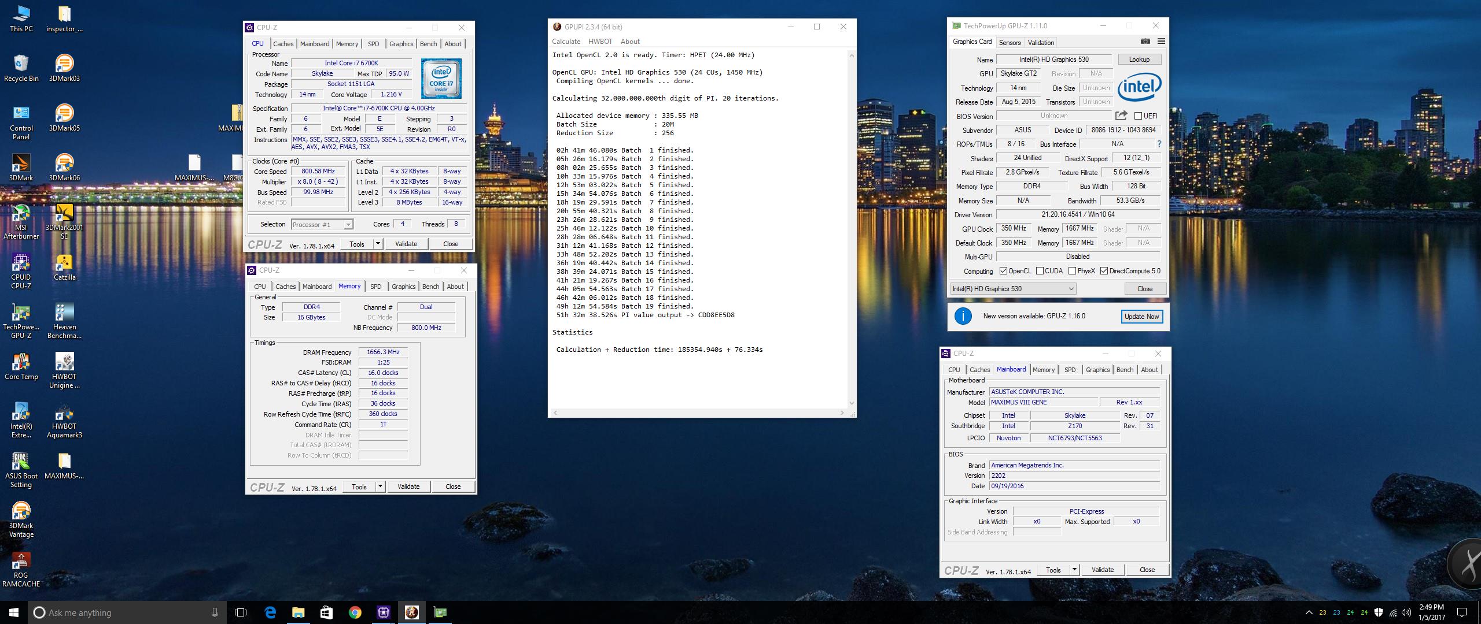Launch 3DMark06 desktop shortcut

[x=64, y=168]
